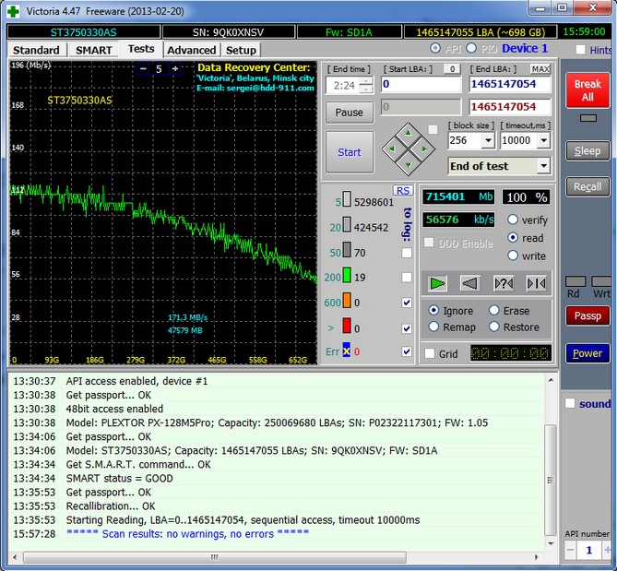This screenshot has height=571, width=617.
Task: Click the RS reset counters button
Action: coord(402,190)
